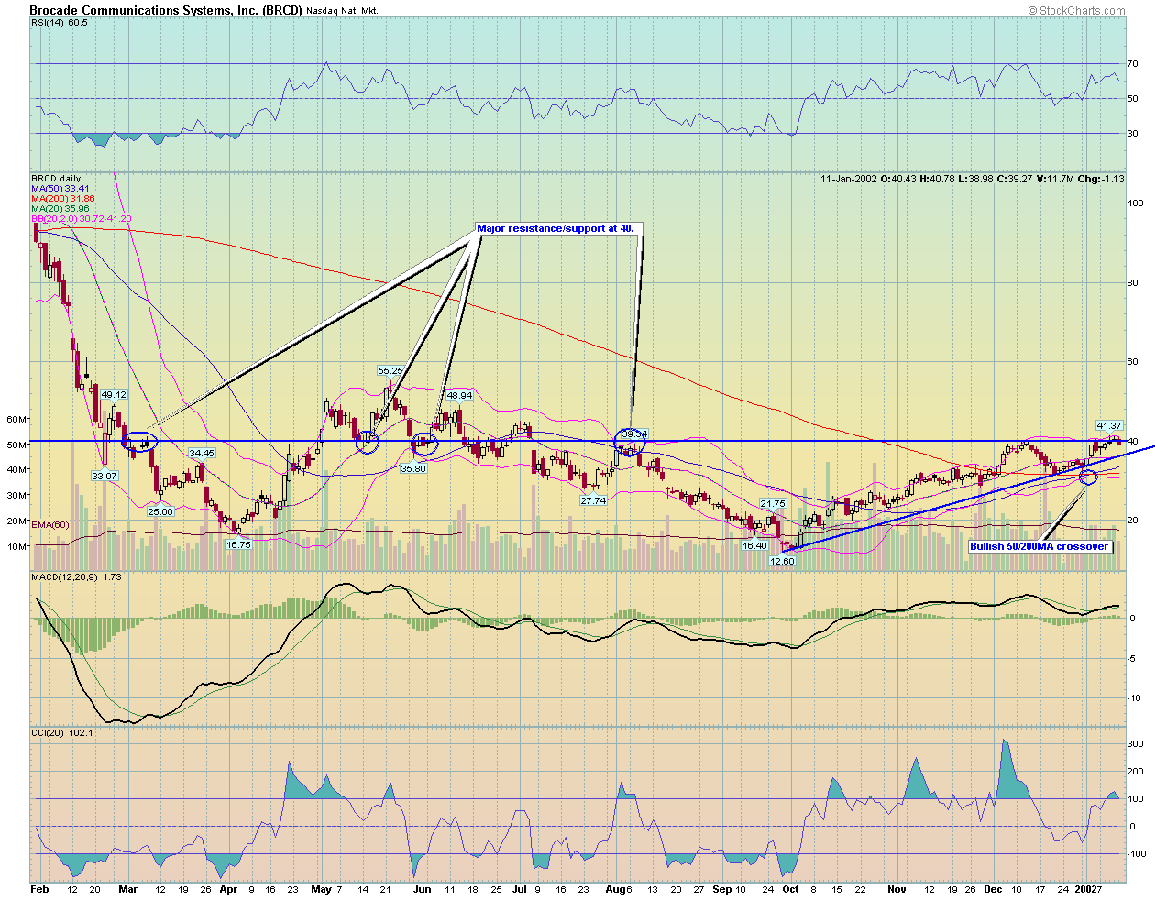Click the 16.75 April low label
This screenshot has width=1155, height=900.
[238, 544]
